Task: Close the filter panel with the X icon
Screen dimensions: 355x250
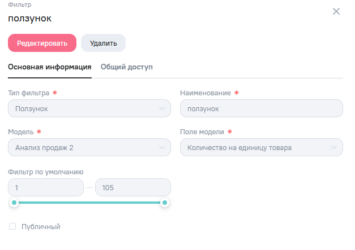Action: tap(336, 11)
